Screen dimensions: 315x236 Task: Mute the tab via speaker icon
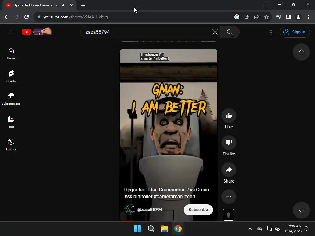point(64,5)
